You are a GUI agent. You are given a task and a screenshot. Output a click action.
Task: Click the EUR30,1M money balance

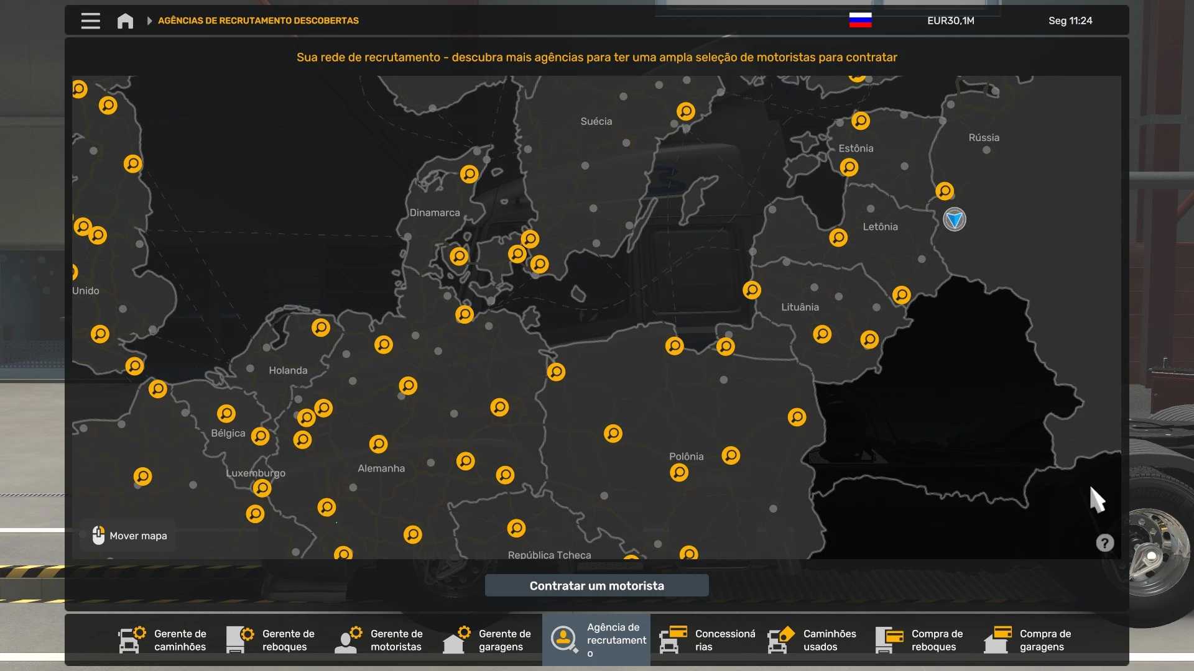coord(950,21)
